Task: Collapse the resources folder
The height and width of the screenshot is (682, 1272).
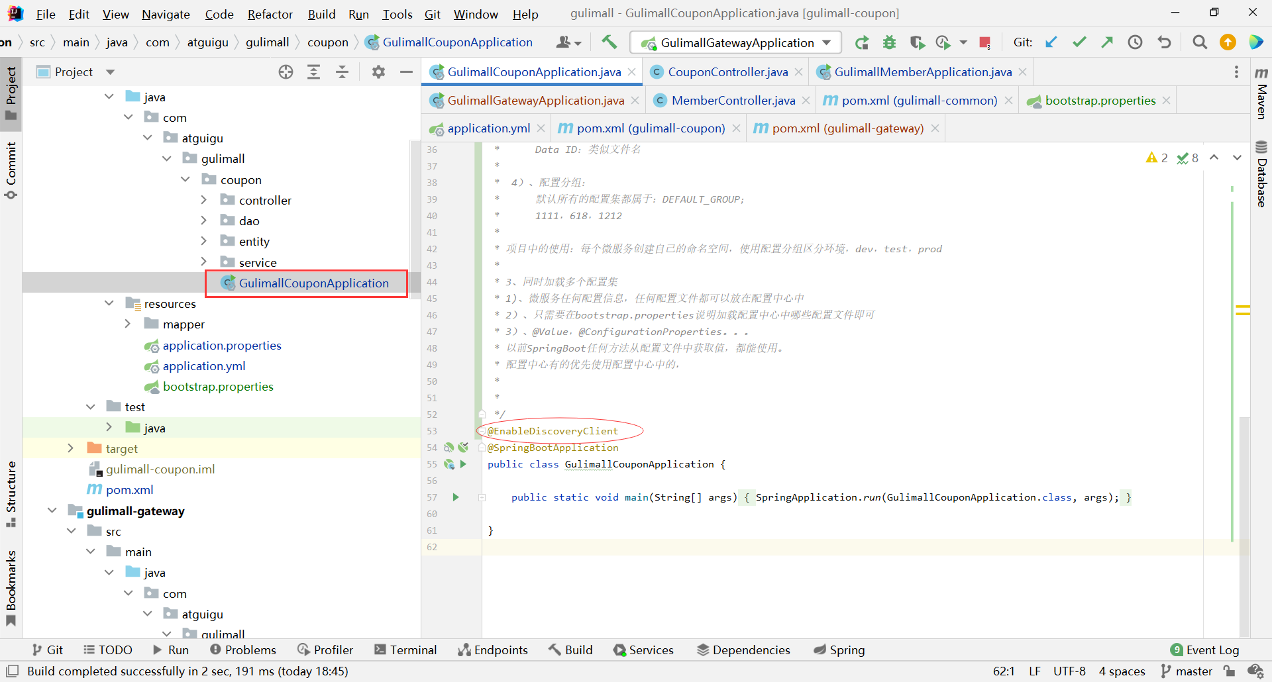Action: click(x=109, y=303)
